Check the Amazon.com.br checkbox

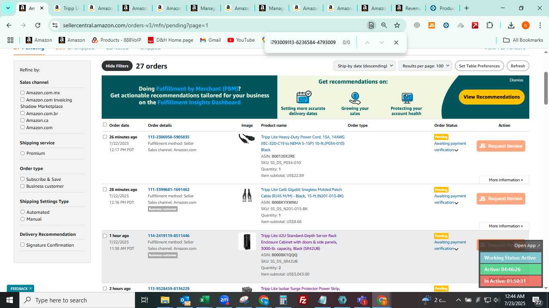(23, 113)
